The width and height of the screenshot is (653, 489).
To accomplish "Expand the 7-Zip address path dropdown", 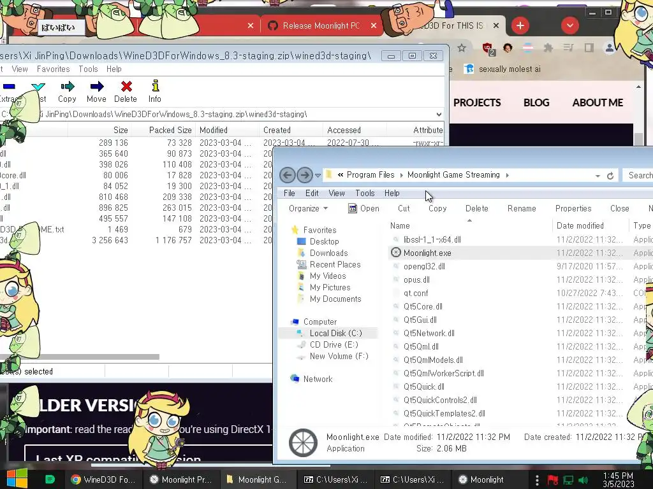I will click(439, 115).
